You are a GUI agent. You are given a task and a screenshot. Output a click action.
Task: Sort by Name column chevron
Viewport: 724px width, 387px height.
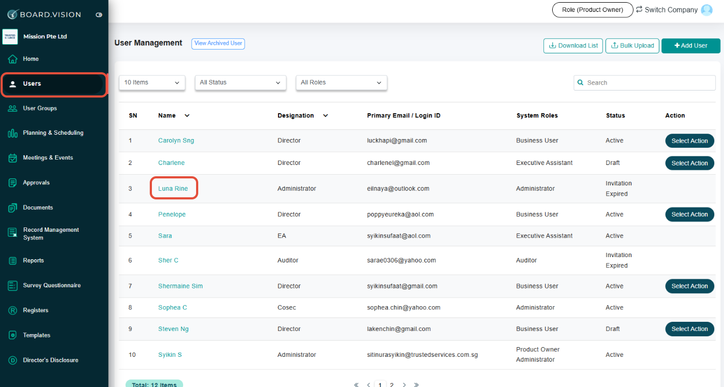click(x=187, y=115)
